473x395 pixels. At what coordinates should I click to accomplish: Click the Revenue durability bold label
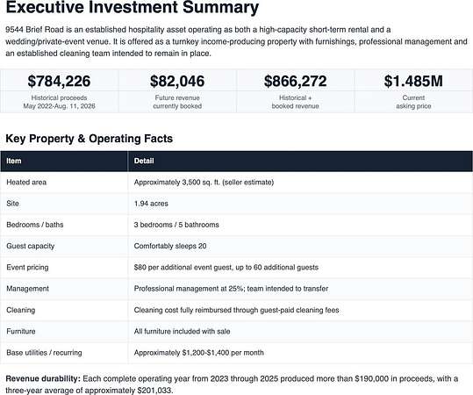[x=43, y=378]
